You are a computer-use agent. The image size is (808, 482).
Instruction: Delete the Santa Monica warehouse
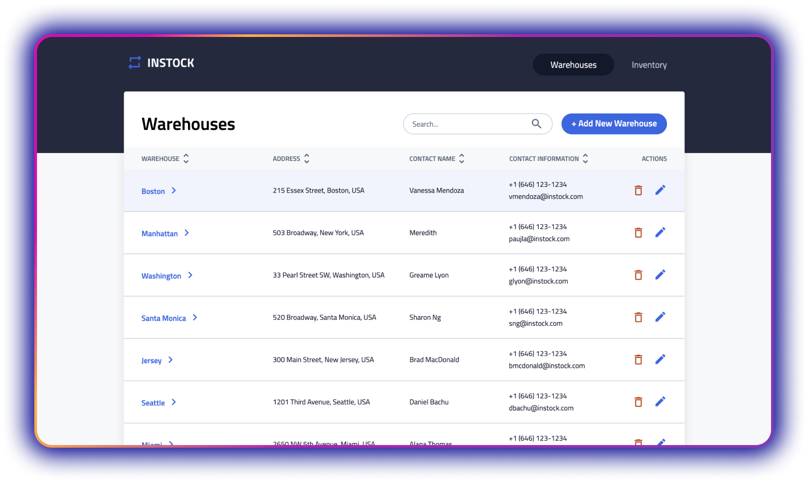[638, 317]
